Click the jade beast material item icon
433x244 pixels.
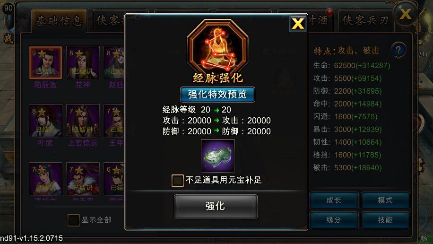pyautogui.click(x=217, y=156)
